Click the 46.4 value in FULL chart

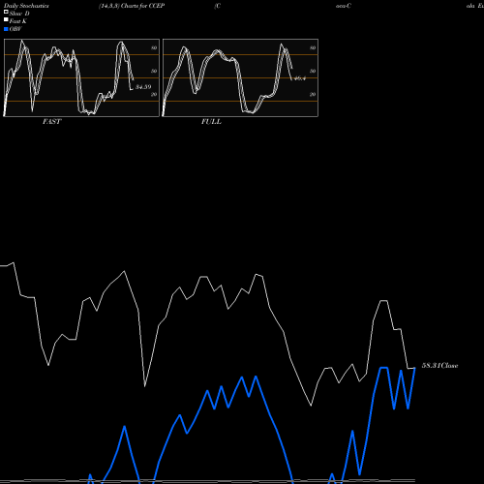300,78
